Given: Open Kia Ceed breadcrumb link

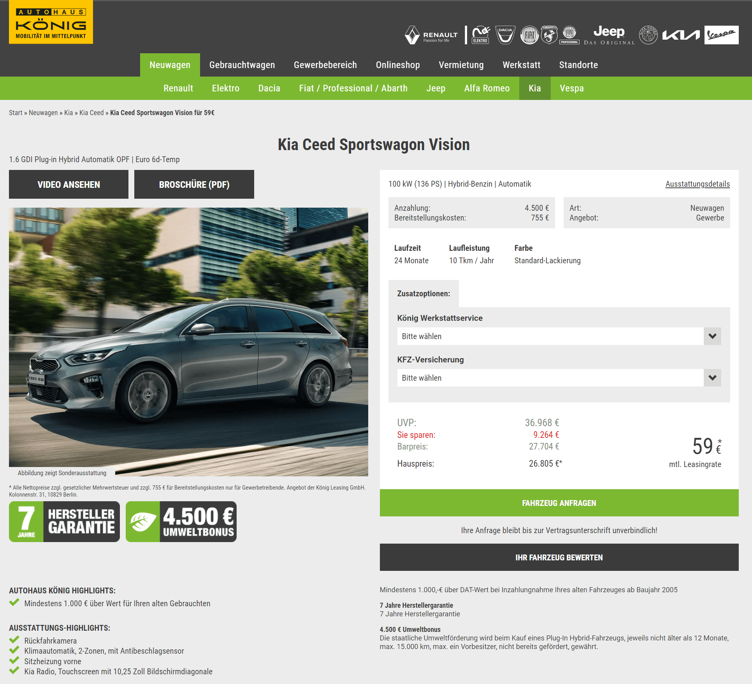Looking at the screenshot, I should 91,113.
